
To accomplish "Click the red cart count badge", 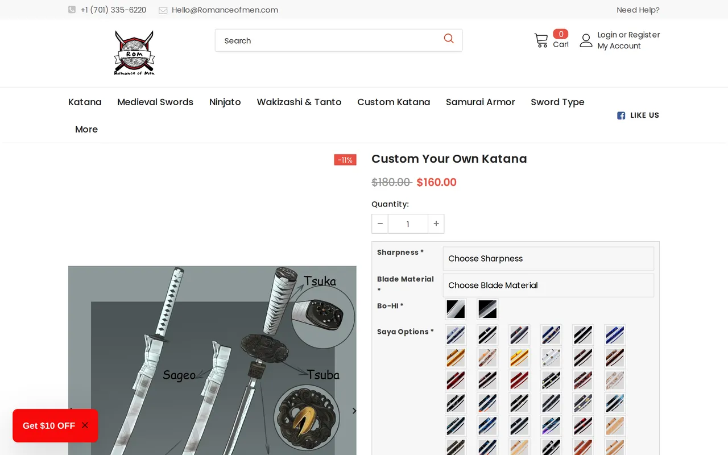I will 561,34.
